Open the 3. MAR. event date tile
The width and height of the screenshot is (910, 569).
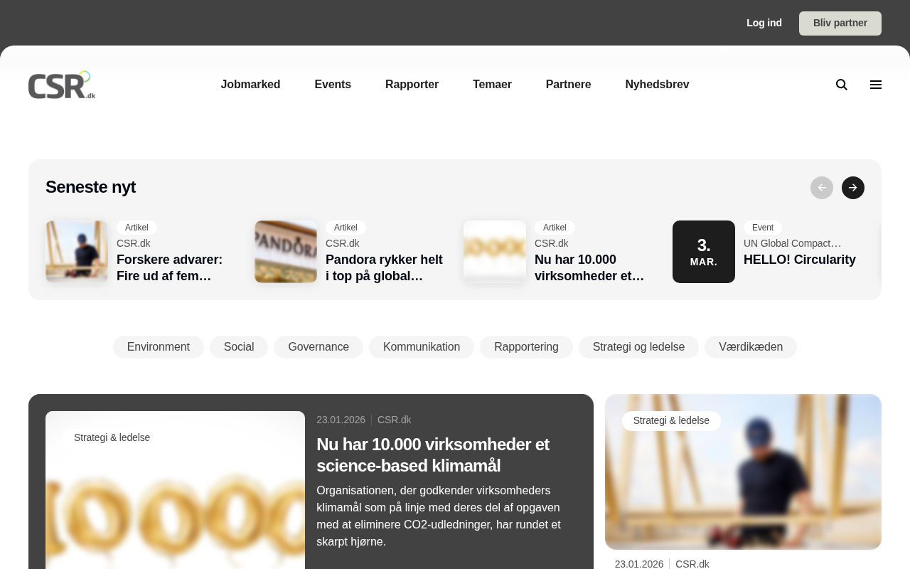(x=704, y=252)
